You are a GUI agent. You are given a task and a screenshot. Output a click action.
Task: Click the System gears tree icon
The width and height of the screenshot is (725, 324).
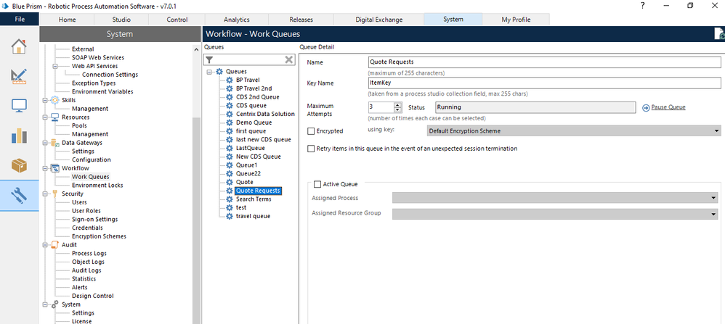point(54,304)
